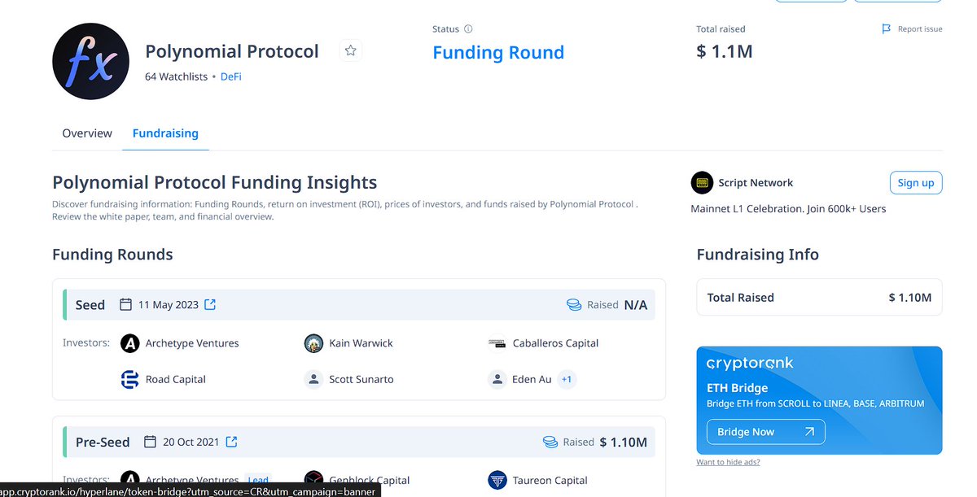Click the Sign up button
The width and height of the screenshot is (977, 497).
click(916, 182)
